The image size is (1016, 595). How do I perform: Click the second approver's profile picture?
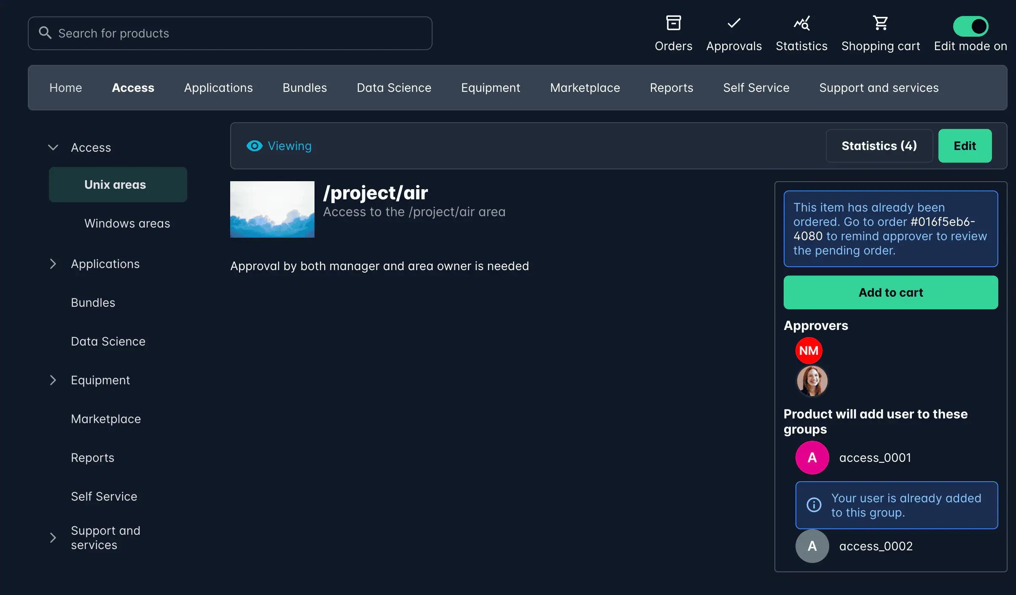(x=812, y=381)
